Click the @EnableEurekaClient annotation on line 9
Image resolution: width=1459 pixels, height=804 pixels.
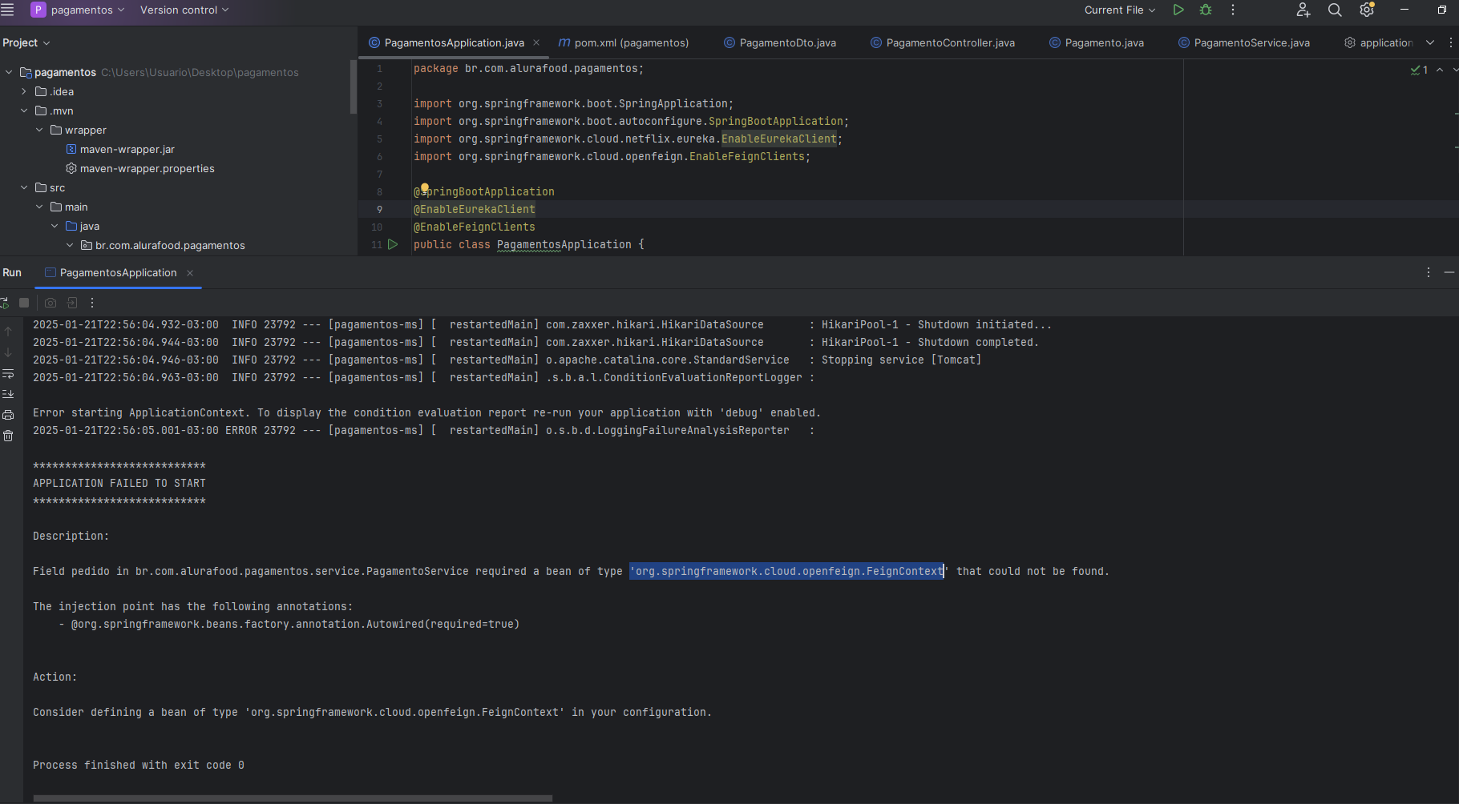tap(475, 209)
